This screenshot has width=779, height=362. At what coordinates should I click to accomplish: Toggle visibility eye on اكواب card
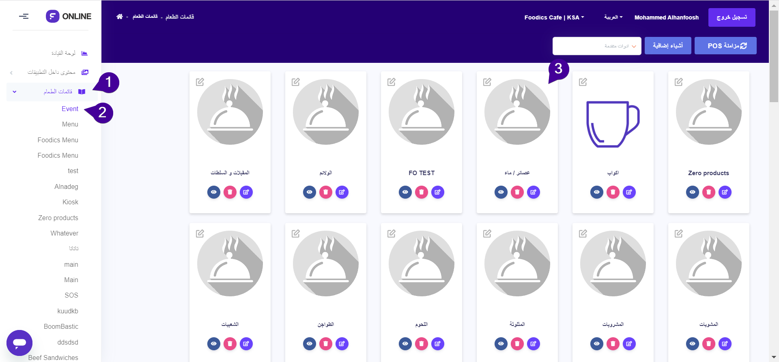click(597, 192)
